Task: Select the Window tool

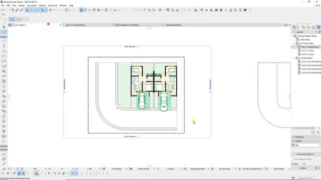Action: point(4,91)
